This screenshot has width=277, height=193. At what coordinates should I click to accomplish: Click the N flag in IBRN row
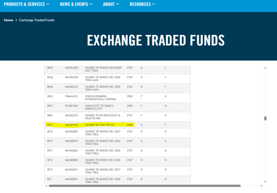point(165,115)
